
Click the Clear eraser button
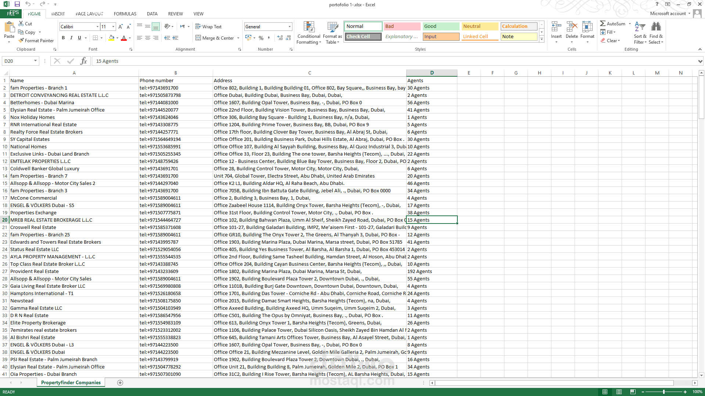[x=610, y=40]
